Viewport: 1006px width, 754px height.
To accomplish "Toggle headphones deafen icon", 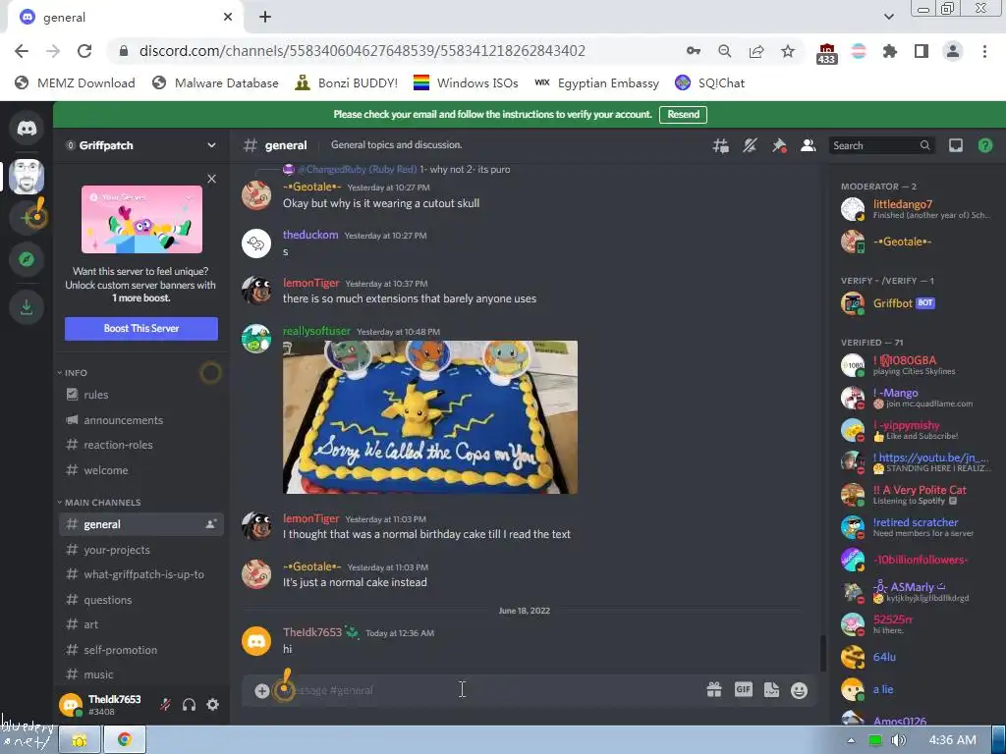I will tap(189, 705).
